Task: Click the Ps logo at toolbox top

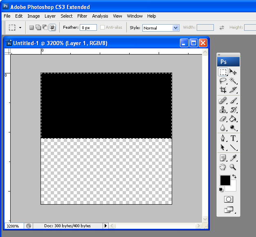Action: 228,62
